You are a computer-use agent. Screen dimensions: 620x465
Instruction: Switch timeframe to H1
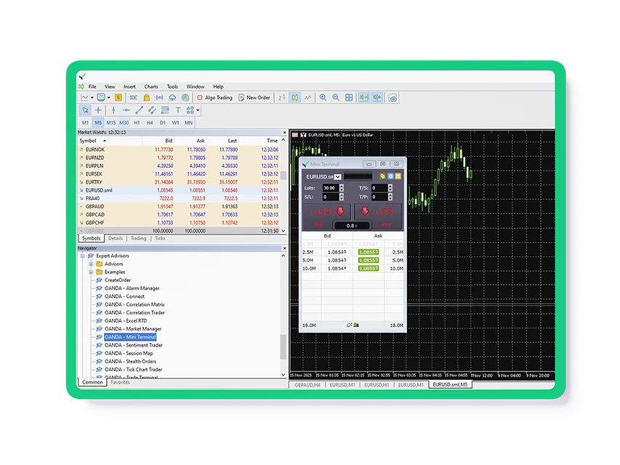click(x=137, y=123)
